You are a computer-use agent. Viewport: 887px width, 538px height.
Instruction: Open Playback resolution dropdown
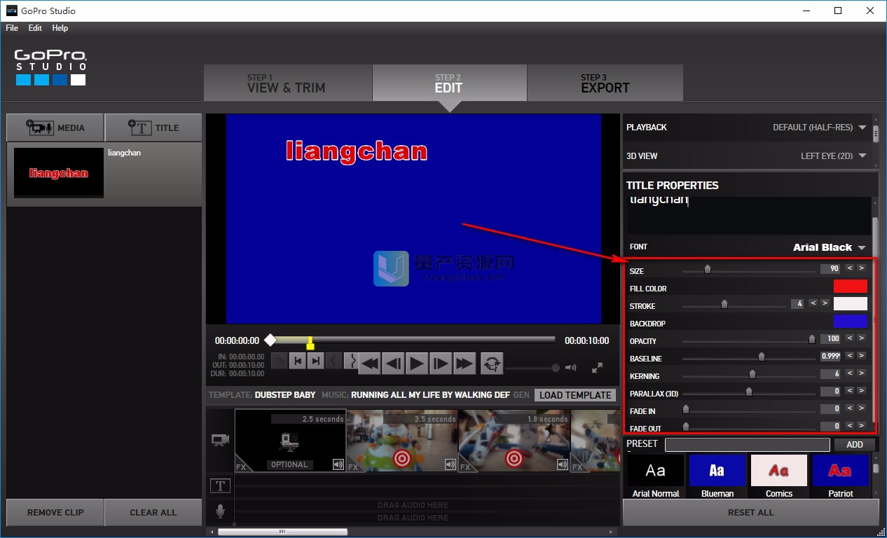(820, 127)
